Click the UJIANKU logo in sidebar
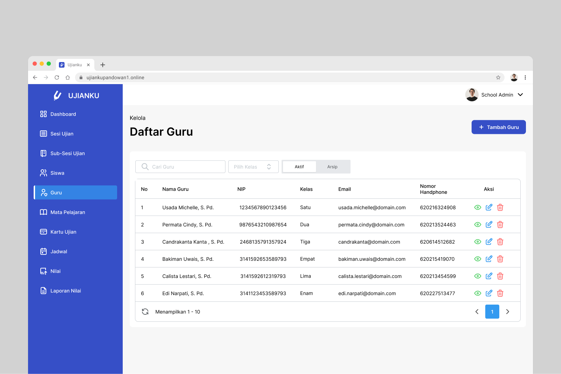This screenshot has width=561, height=374. [76, 96]
